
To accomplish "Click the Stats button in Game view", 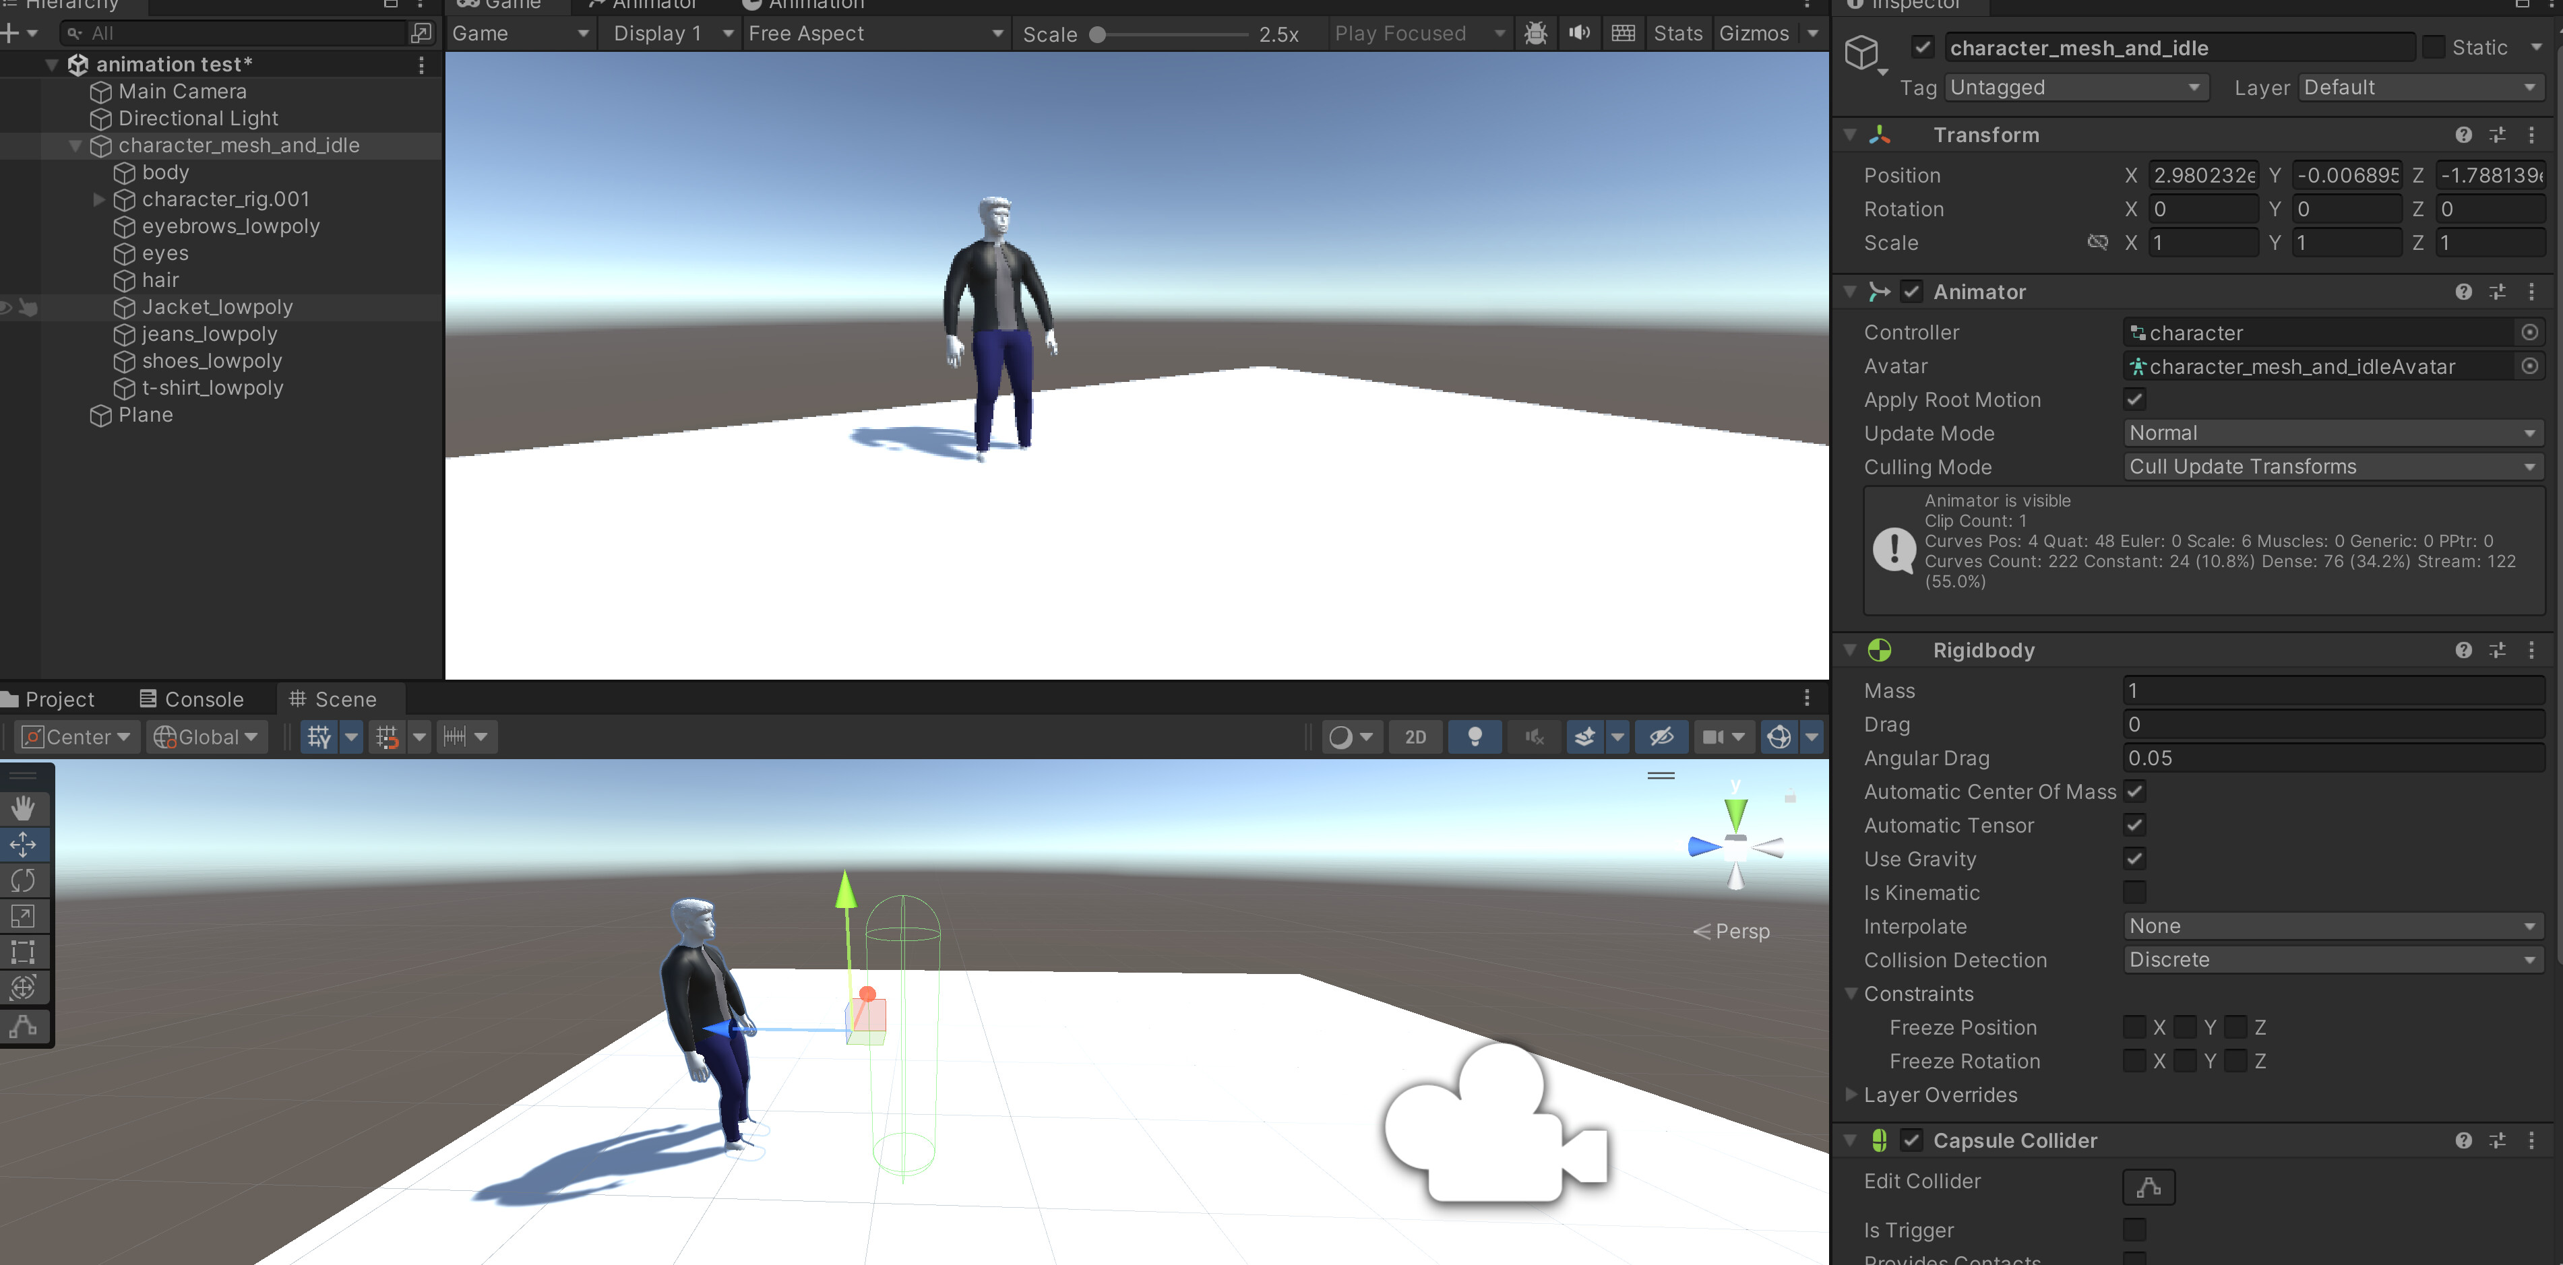I will pos(1677,33).
